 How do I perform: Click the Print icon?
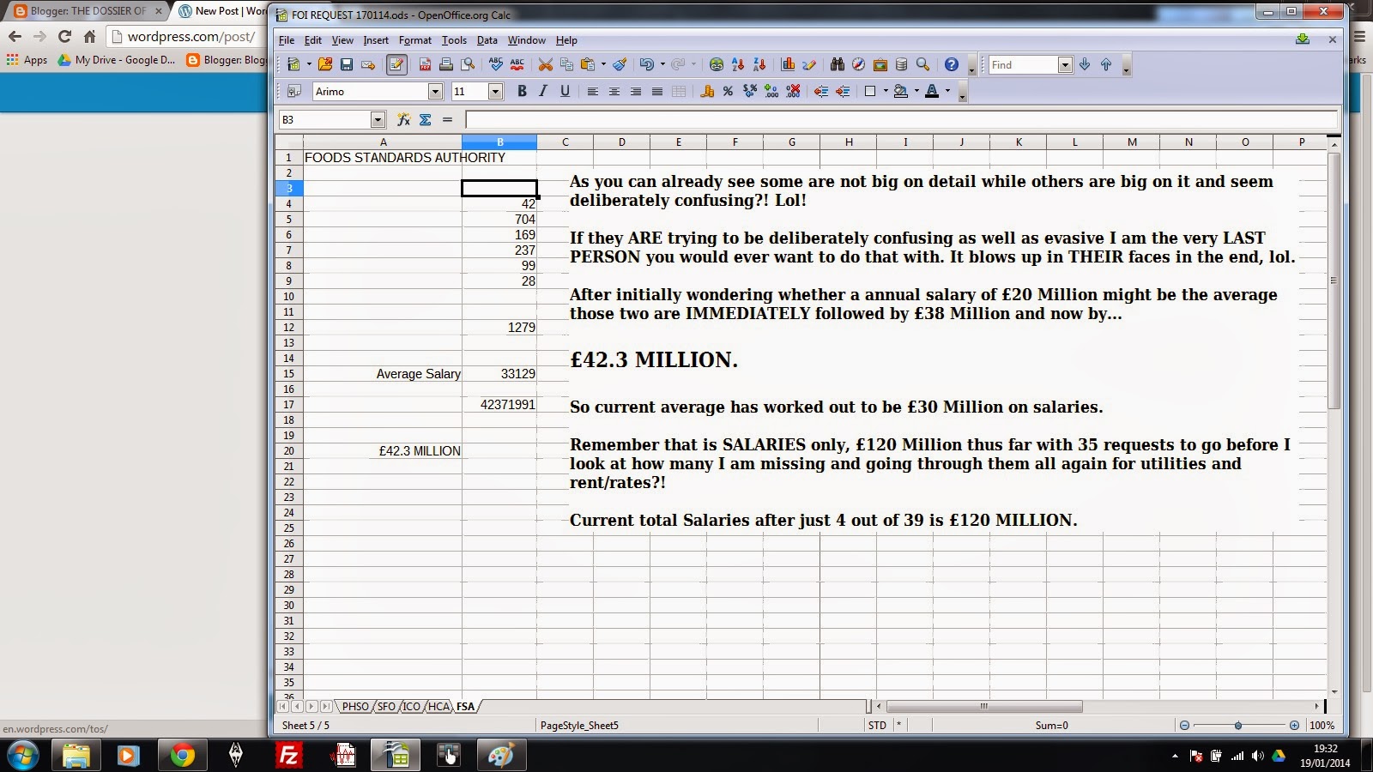click(x=446, y=65)
